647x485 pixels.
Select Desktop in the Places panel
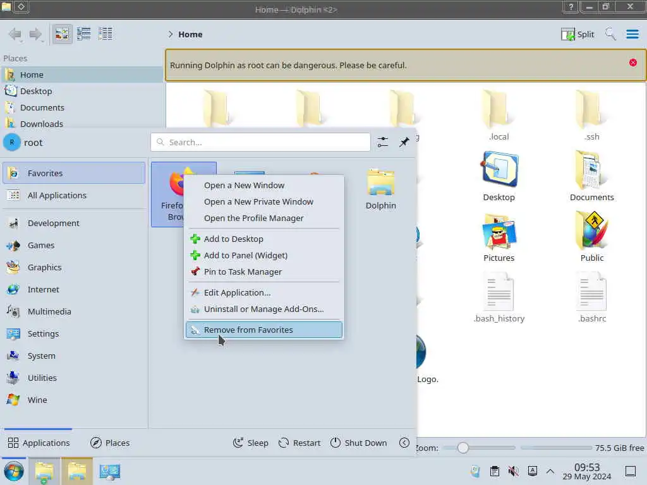point(82,91)
